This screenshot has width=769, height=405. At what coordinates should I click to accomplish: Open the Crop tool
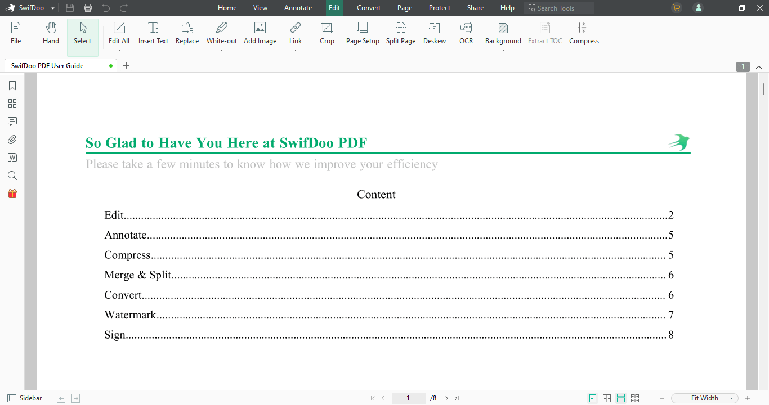327,33
